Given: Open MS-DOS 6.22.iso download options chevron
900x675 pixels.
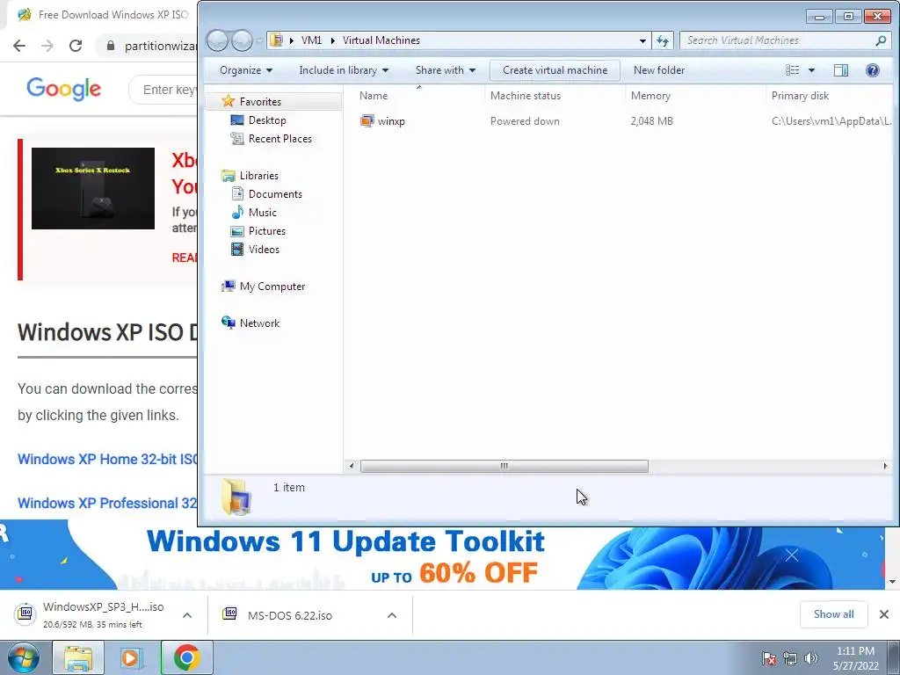Looking at the screenshot, I should [392, 615].
